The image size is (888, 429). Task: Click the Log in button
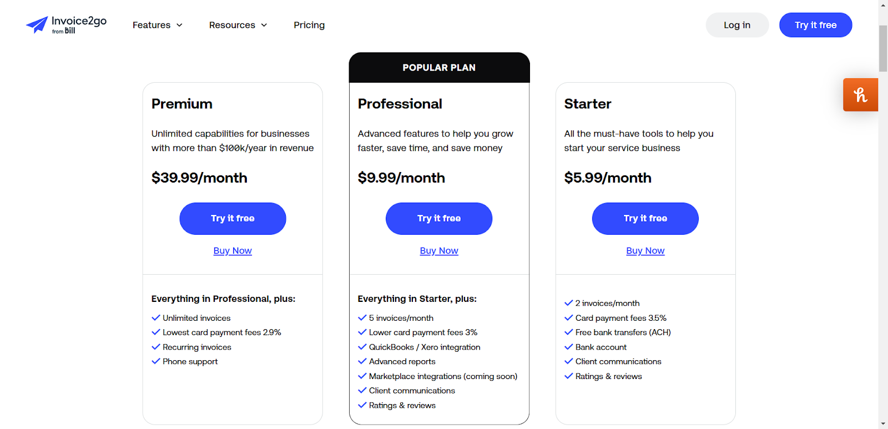736,25
